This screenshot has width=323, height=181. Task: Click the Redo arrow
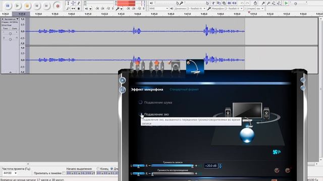point(247,3)
